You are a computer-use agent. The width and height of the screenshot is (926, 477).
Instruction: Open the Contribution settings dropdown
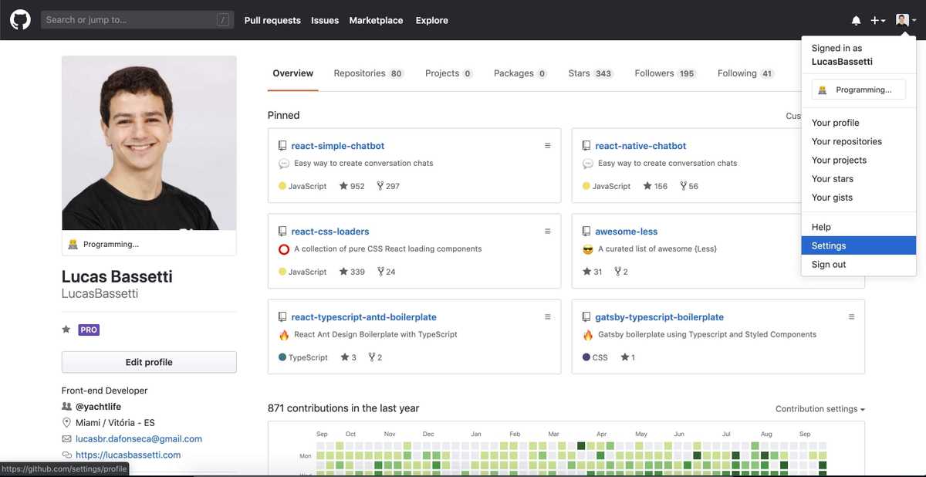point(819,408)
